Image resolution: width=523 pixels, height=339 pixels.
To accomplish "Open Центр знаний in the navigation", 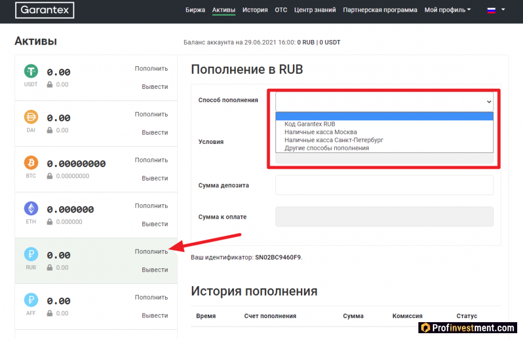I will click(315, 10).
